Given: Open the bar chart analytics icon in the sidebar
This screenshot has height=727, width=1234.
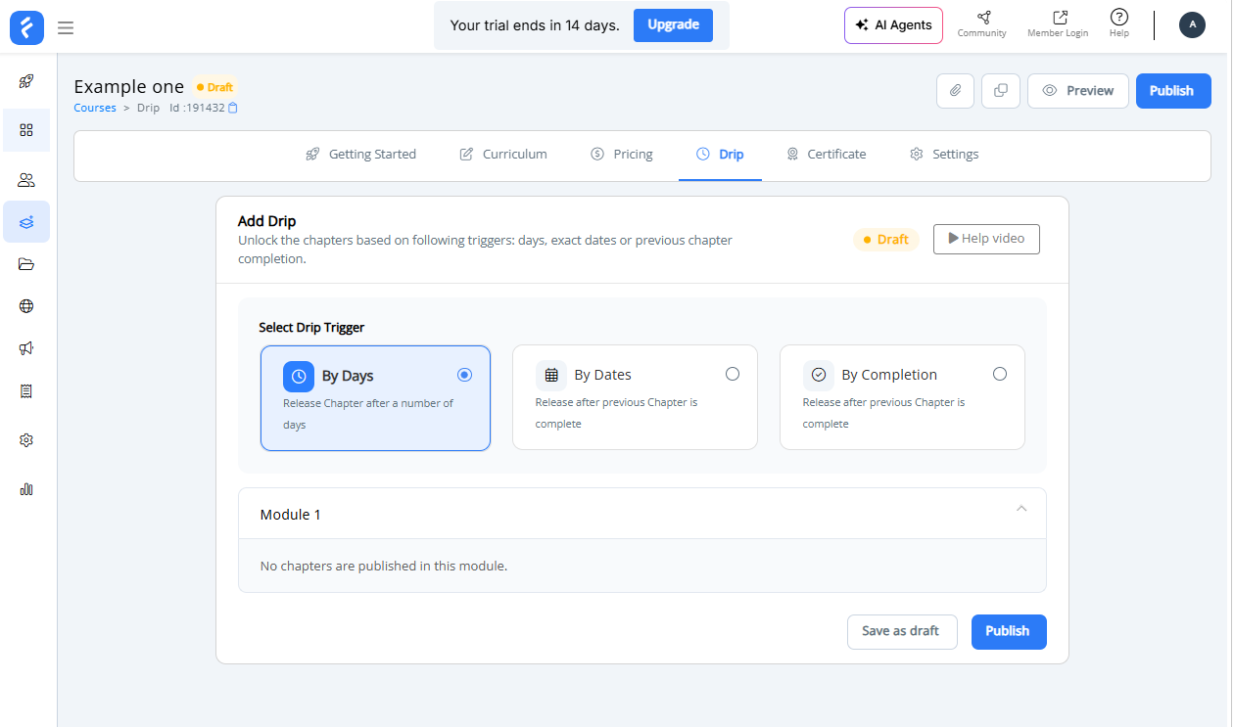Looking at the screenshot, I should (26, 489).
